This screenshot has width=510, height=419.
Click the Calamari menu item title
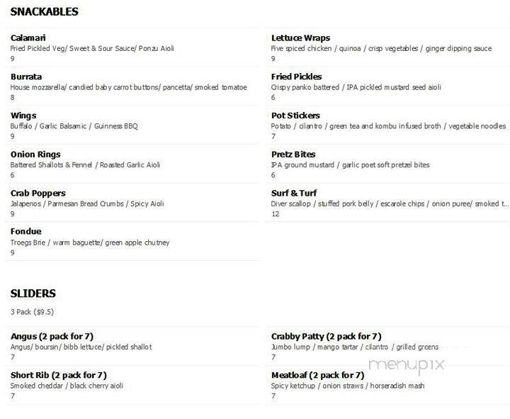pyautogui.click(x=28, y=38)
